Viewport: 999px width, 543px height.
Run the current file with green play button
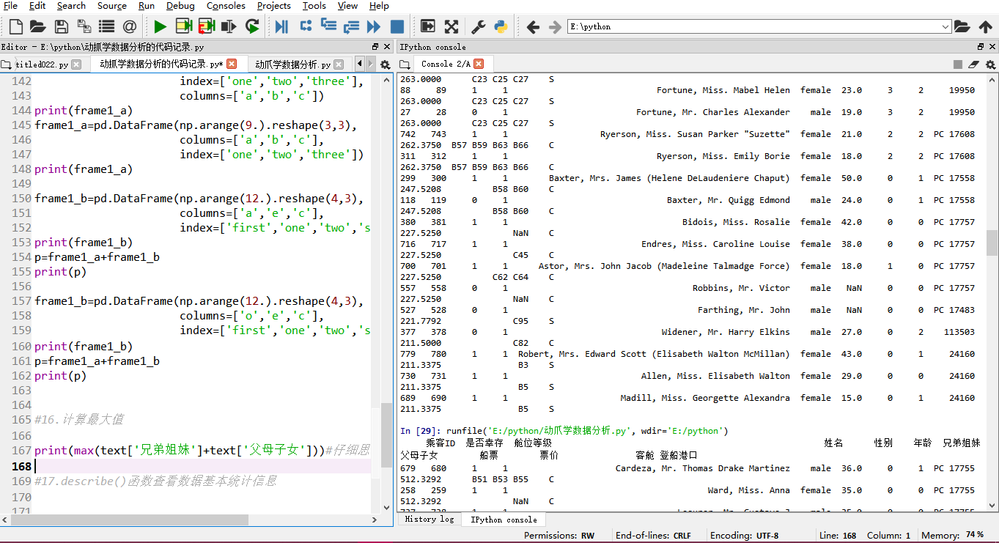[160, 27]
